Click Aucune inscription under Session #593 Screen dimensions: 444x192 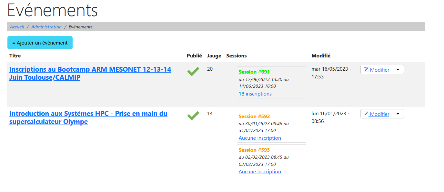[x=260, y=172]
